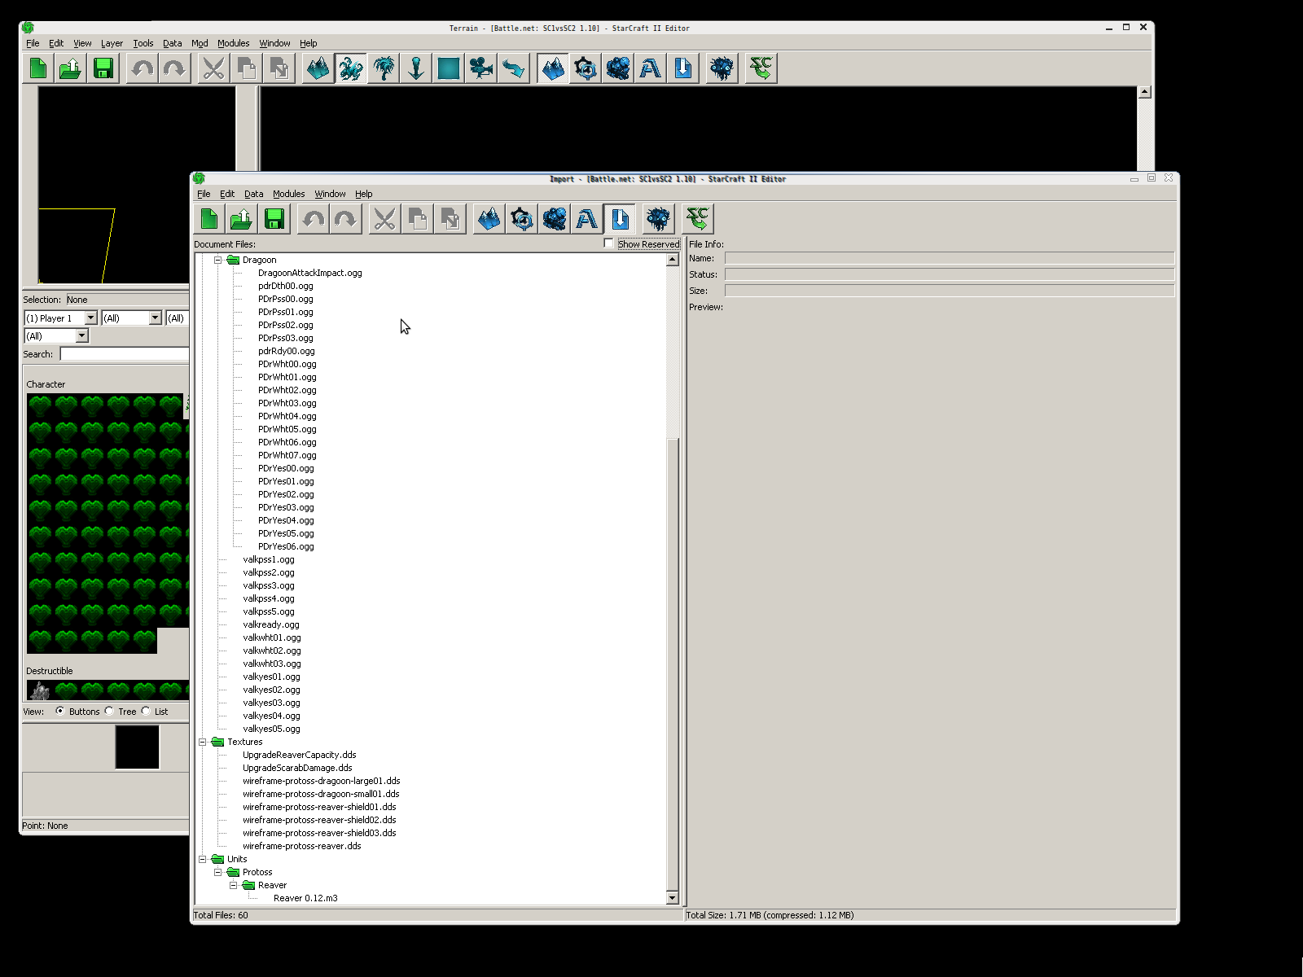Select wireframe-protoss-reaver.dds file
This screenshot has height=977, width=1303.
coord(301,846)
